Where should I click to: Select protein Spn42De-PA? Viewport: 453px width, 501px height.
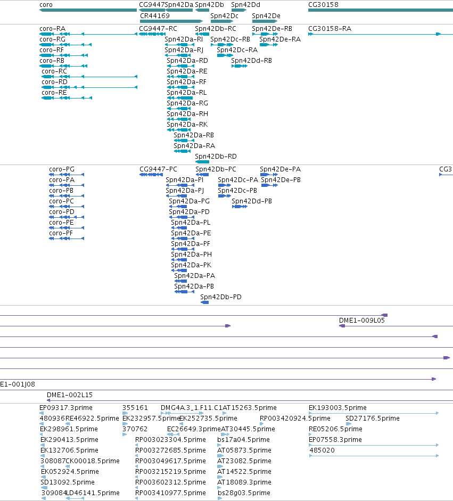(269, 175)
